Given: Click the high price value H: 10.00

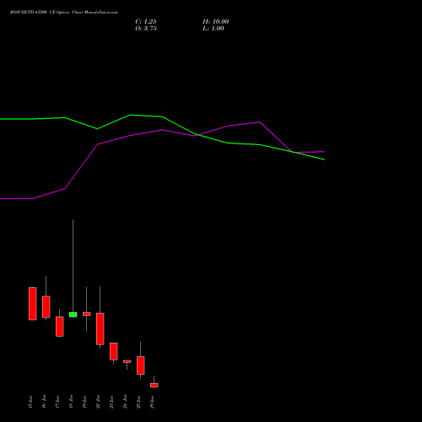Looking at the screenshot, I should pos(215,22).
